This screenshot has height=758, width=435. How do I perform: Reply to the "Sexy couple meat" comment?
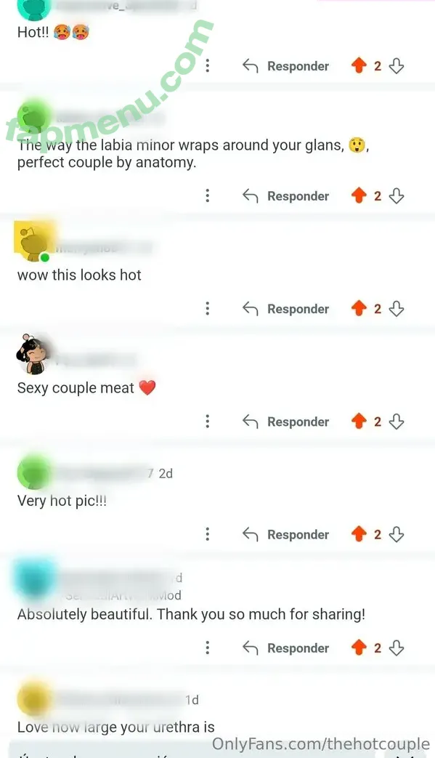(286, 422)
